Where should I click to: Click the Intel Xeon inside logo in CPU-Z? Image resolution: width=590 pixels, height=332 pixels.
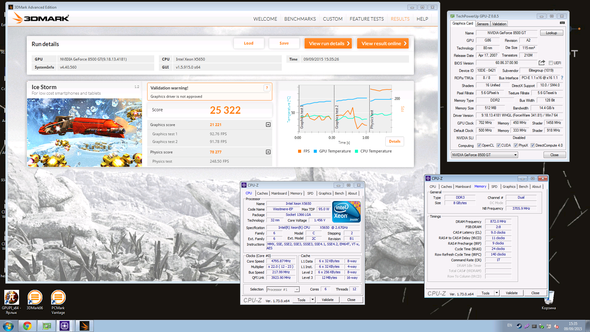click(347, 211)
